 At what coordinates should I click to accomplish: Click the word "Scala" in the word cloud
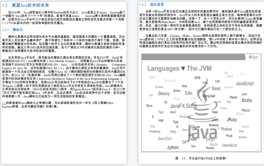point(247,100)
